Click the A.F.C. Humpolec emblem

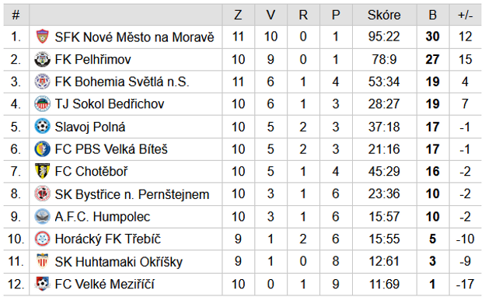(43, 217)
